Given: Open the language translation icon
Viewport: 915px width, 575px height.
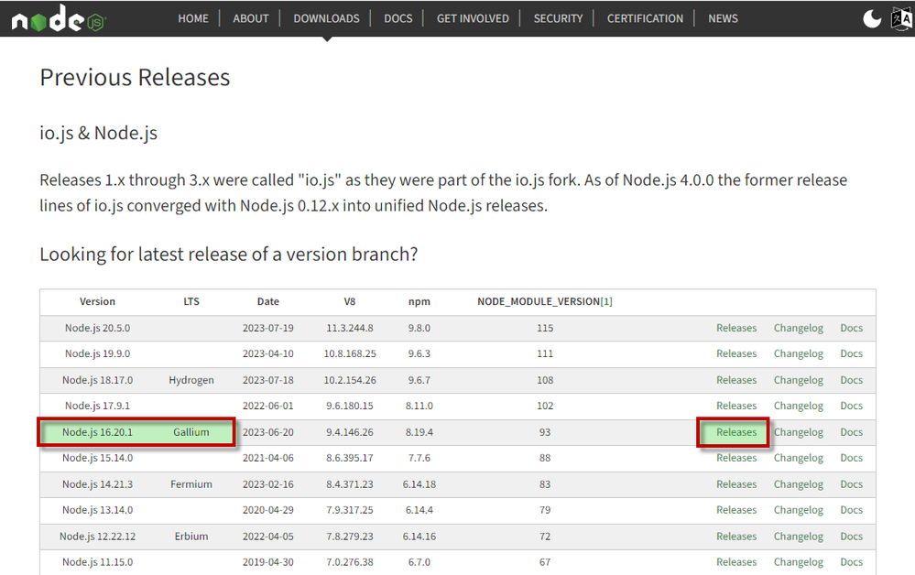Looking at the screenshot, I should point(902,18).
